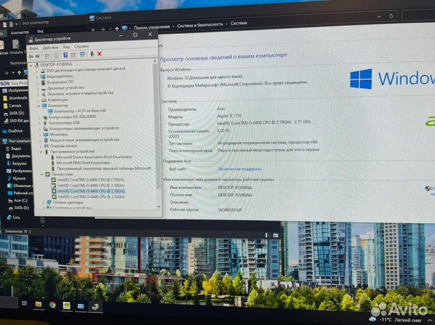Open the Техническая поддержка link

click(239, 170)
